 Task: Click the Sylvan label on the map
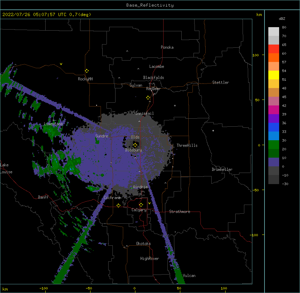pos(136,85)
